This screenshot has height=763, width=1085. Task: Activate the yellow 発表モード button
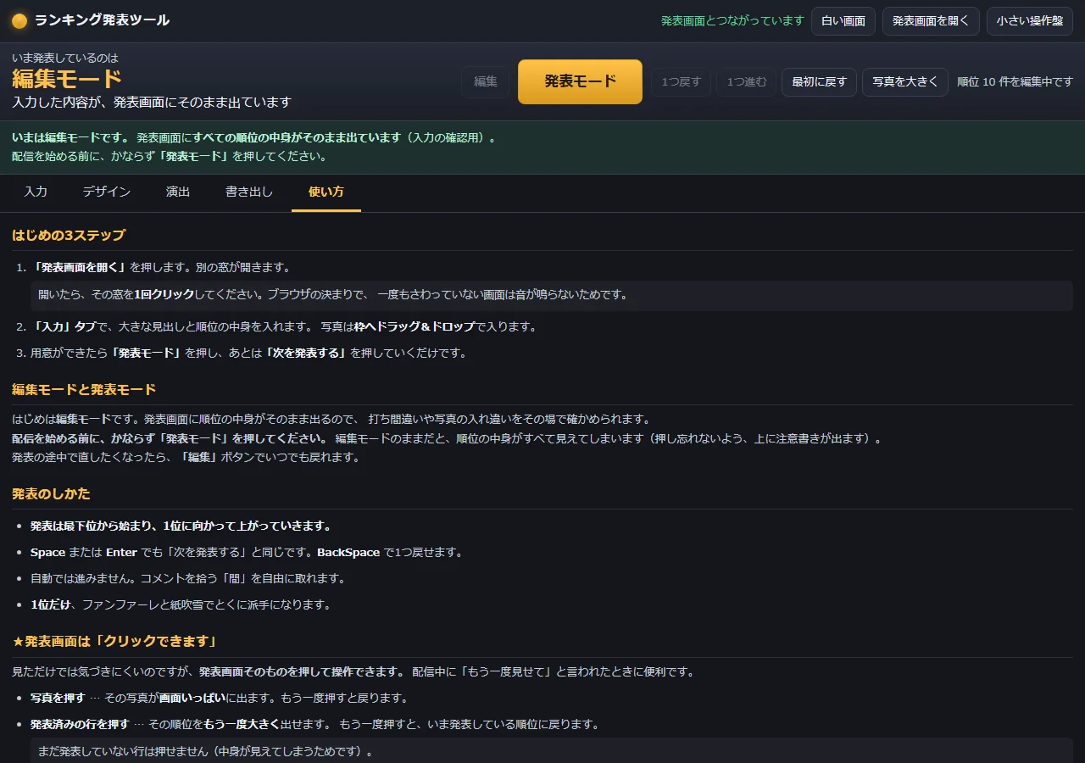point(580,82)
